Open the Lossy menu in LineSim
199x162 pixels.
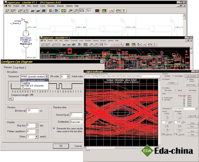pos(43,6)
